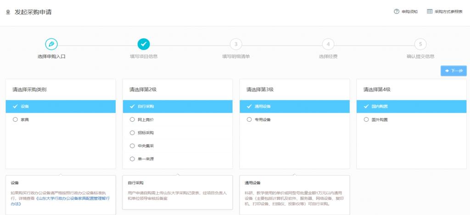Click the 自行采购 description box heading
The image size is (470, 215).
click(135, 183)
